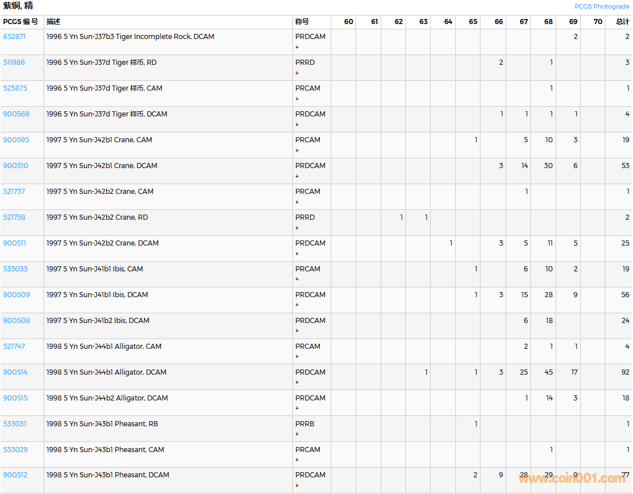Image resolution: width=633 pixels, height=494 pixels.
Task: Click the 描述 column header
Action: pos(53,22)
